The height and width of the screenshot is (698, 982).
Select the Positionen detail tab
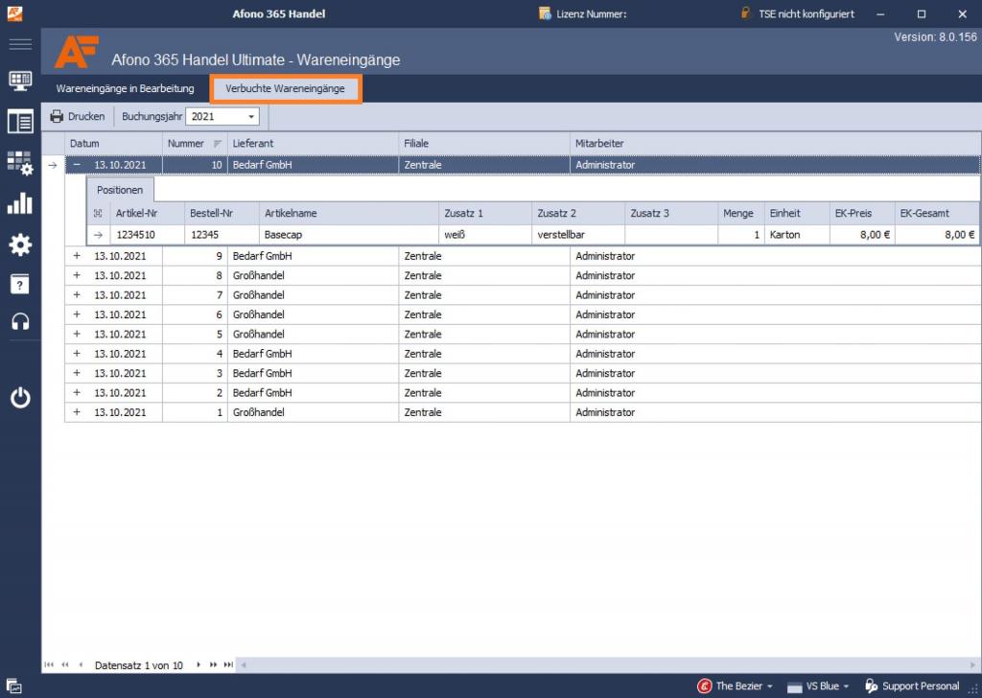pos(120,190)
